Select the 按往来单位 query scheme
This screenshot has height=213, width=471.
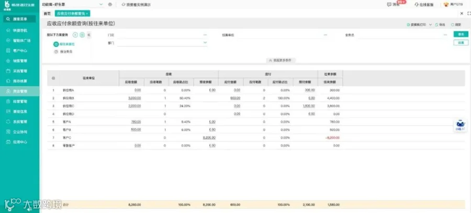pyautogui.click(x=64, y=44)
